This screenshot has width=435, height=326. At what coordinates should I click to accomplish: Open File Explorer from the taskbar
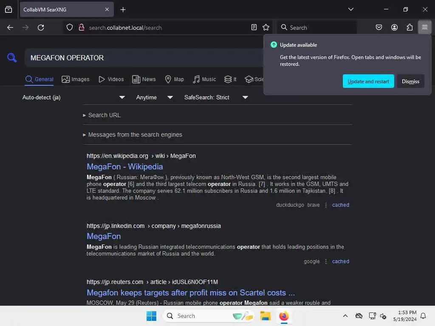265,316
